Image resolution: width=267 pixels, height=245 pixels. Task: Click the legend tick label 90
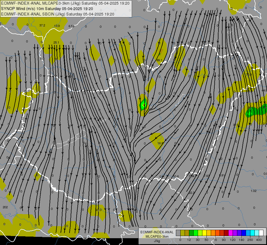(224, 240)
